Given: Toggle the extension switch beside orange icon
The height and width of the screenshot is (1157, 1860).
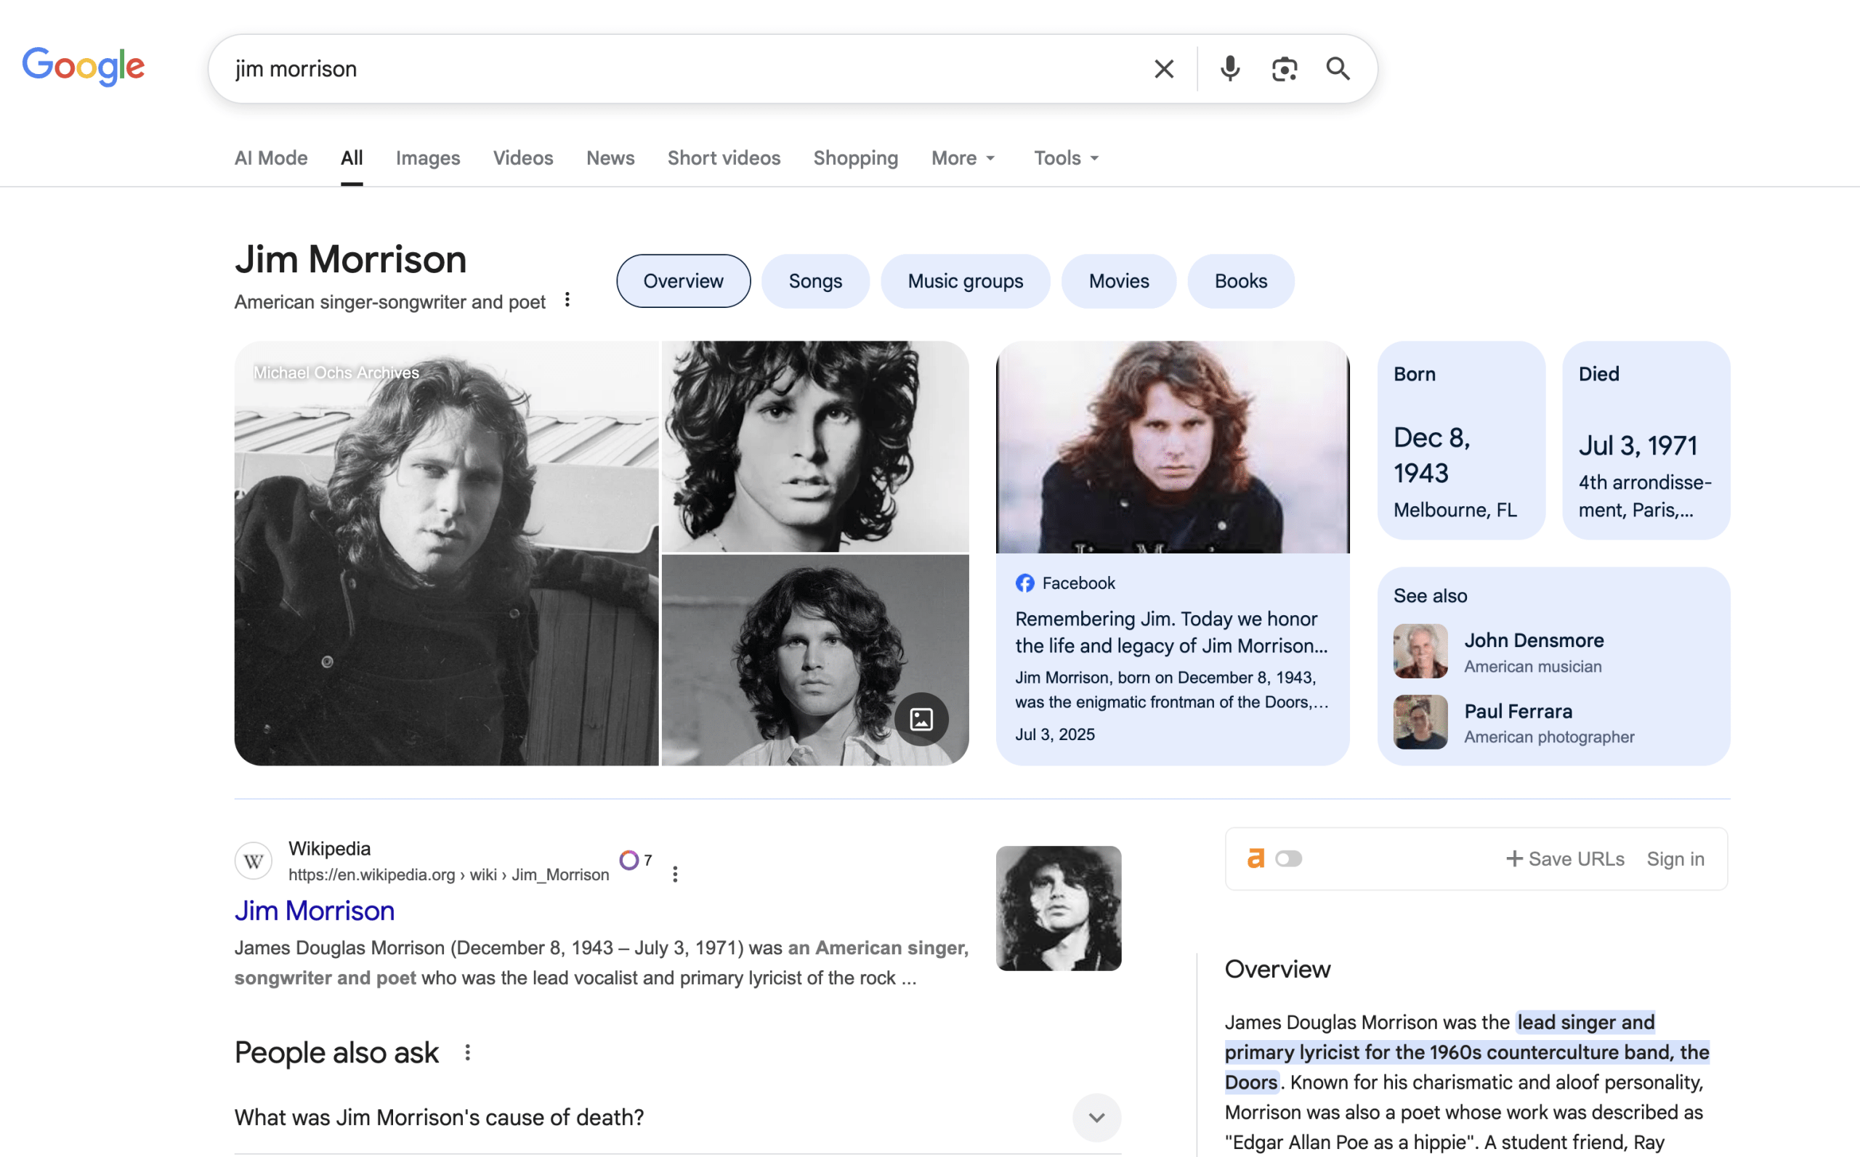Looking at the screenshot, I should click(x=1288, y=858).
